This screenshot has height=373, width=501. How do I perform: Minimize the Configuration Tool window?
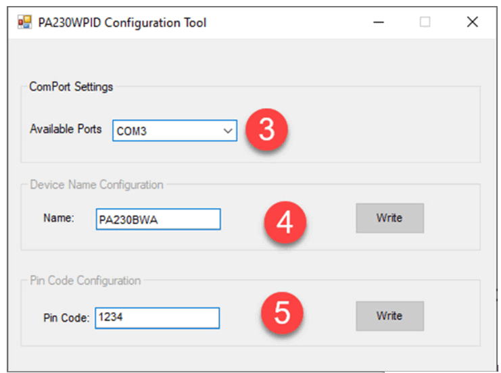point(379,22)
